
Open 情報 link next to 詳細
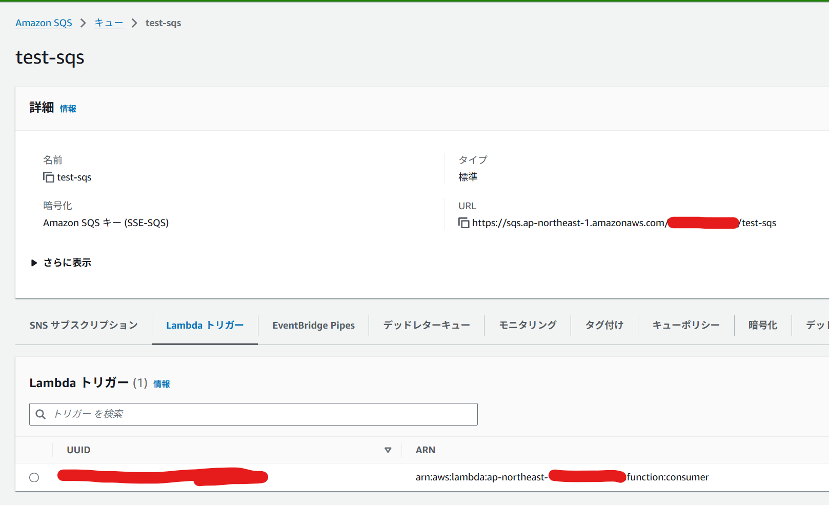tap(68, 109)
